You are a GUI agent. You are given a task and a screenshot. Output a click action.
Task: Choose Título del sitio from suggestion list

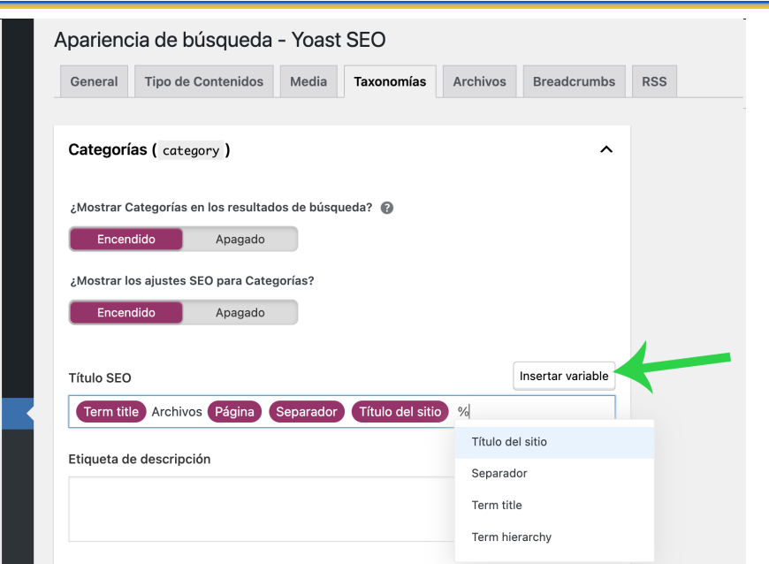555,442
